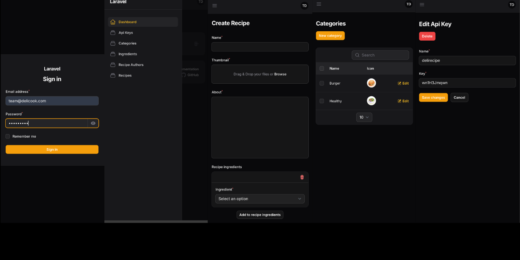
Task: Open hamburger menu on Create Recipe screen
Action: pyautogui.click(x=215, y=6)
